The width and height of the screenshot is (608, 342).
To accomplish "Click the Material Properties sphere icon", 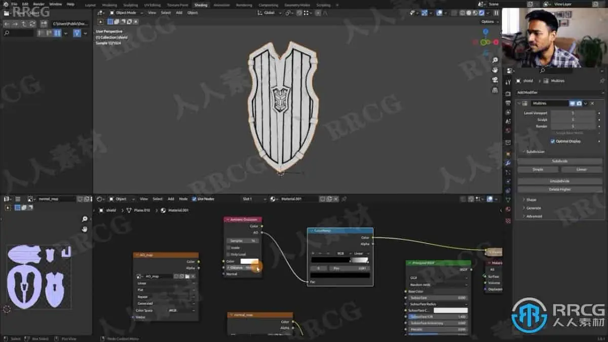I will tap(508, 210).
